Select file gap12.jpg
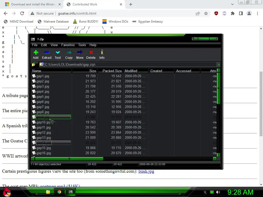The image size is (263, 197). [x=44, y=133]
